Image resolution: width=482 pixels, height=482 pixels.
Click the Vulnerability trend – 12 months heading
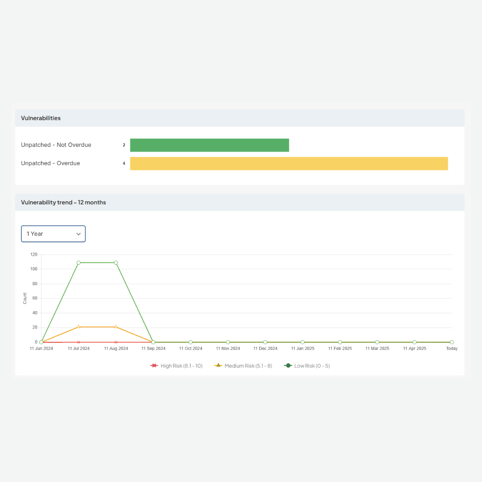(63, 202)
